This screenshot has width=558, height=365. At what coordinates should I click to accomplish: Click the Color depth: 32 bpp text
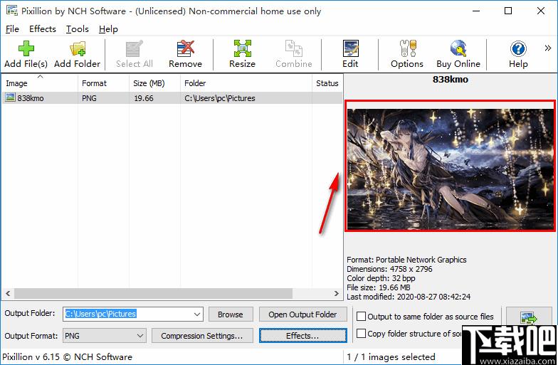click(x=381, y=278)
